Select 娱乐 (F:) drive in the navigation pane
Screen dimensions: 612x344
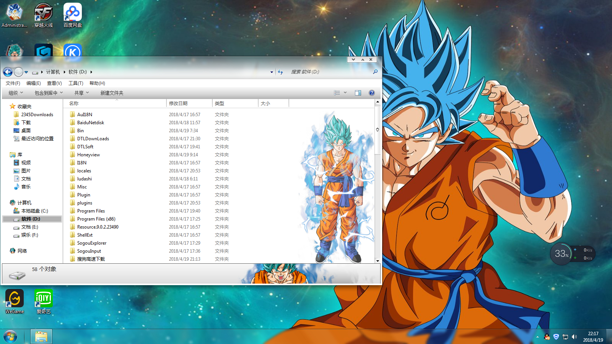point(29,235)
